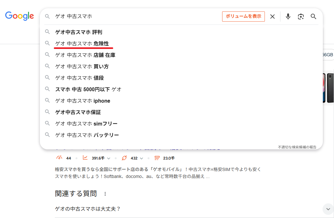The width and height of the screenshot is (334, 218).
Task: Click the backlinks icon beside 432
Action: 124,158
